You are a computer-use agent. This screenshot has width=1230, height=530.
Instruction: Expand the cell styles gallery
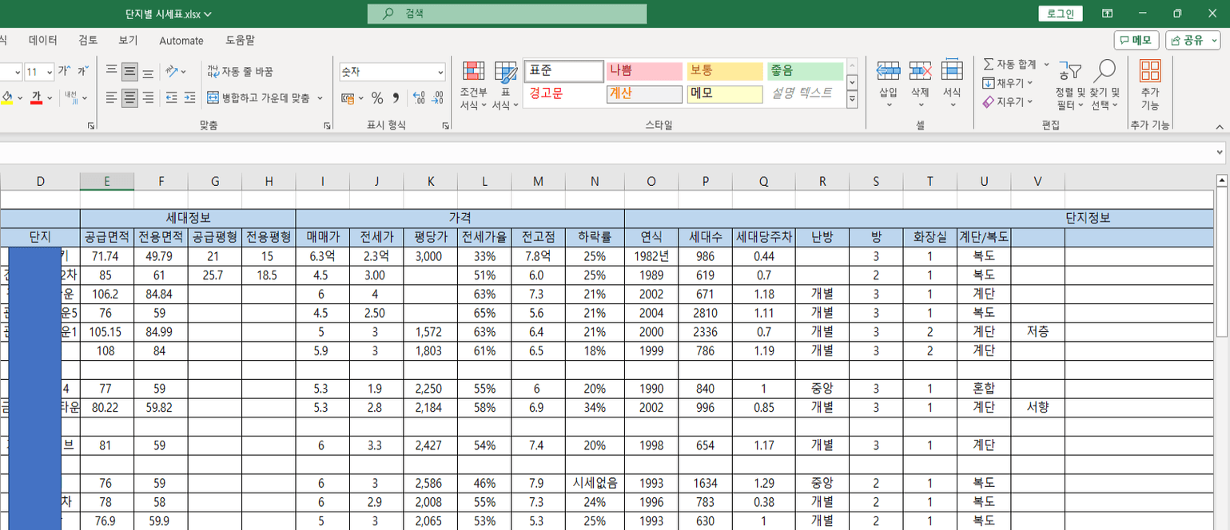(x=852, y=100)
